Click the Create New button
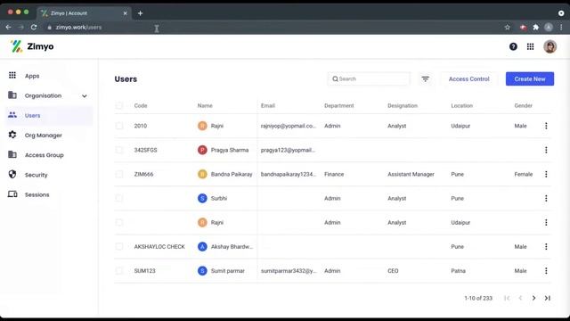The image size is (570, 321). coord(530,79)
